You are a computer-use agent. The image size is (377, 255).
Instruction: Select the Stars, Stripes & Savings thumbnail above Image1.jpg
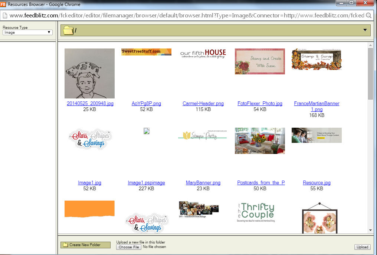(89, 139)
